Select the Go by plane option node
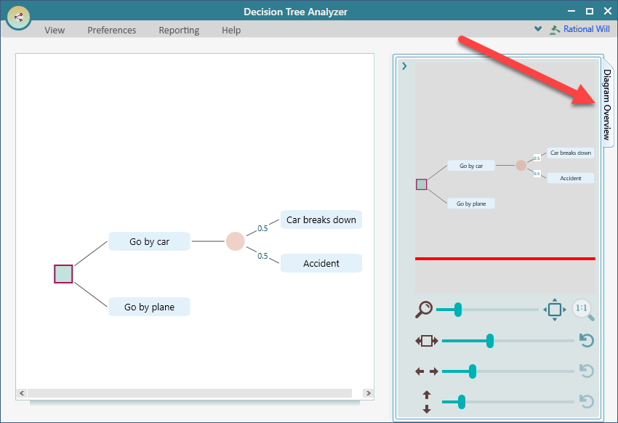 click(149, 307)
